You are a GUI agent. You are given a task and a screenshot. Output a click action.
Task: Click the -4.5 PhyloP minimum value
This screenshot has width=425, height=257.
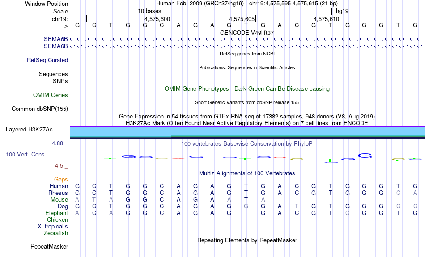[x=58, y=166]
